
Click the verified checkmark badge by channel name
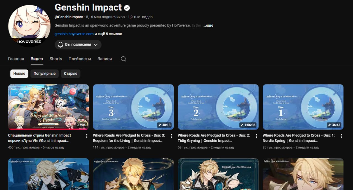click(127, 8)
